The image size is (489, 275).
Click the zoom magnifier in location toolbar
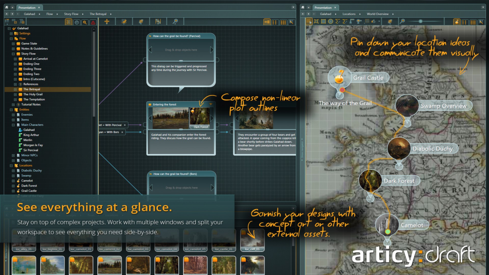pyautogui.click(x=402, y=22)
